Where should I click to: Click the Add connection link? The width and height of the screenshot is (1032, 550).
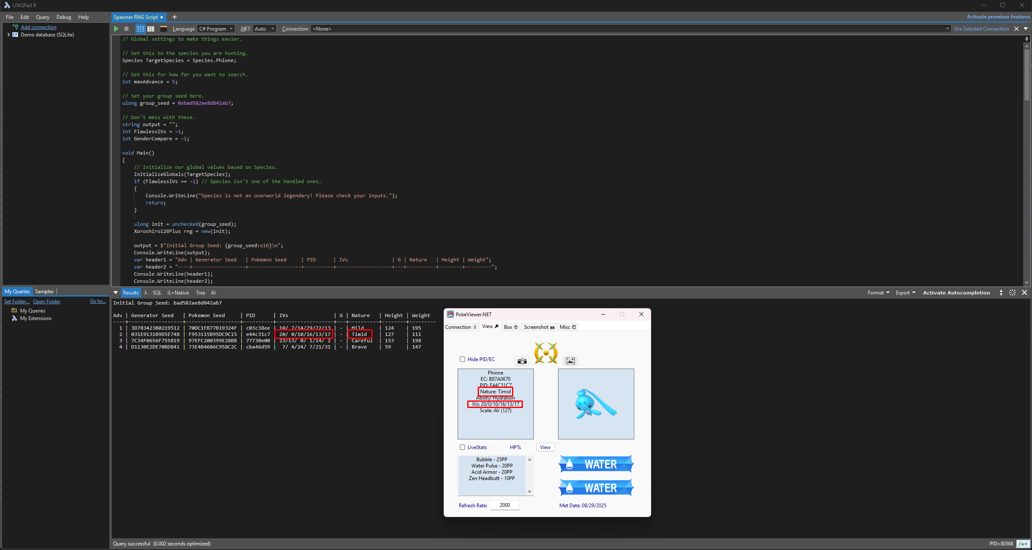click(39, 27)
